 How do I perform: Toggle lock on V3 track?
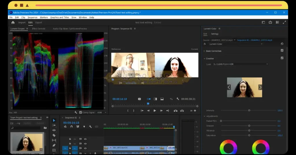point(70,139)
